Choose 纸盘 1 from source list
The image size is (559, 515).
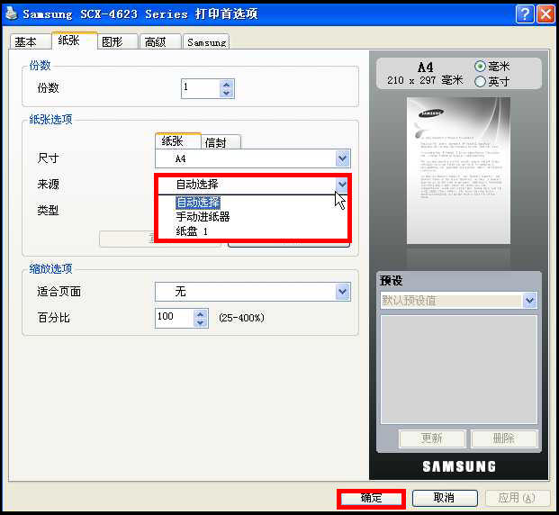192,231
